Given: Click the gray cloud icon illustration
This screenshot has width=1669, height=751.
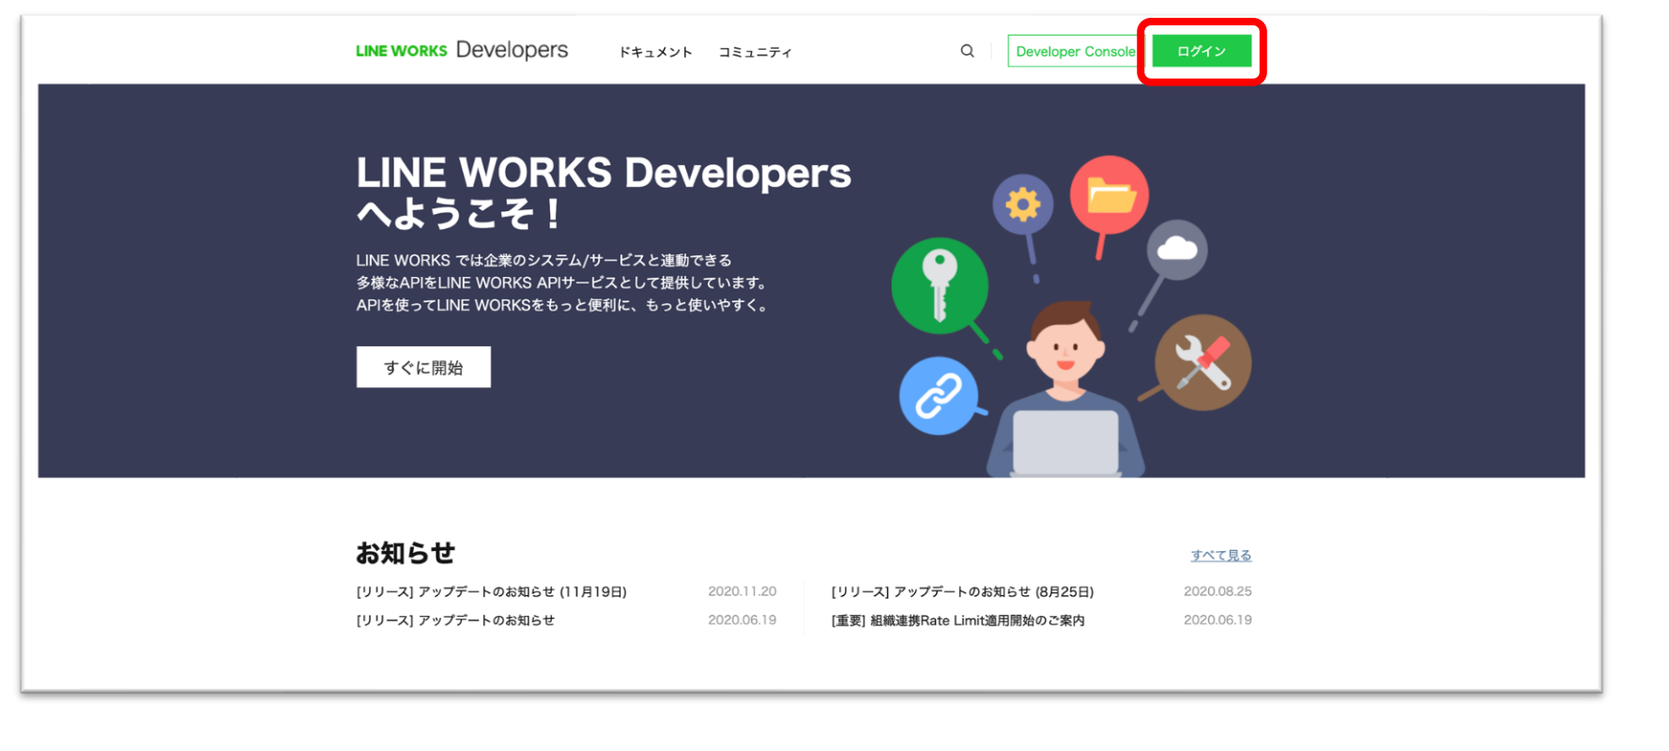Looking at the screenshot, I should point(1176,249).
